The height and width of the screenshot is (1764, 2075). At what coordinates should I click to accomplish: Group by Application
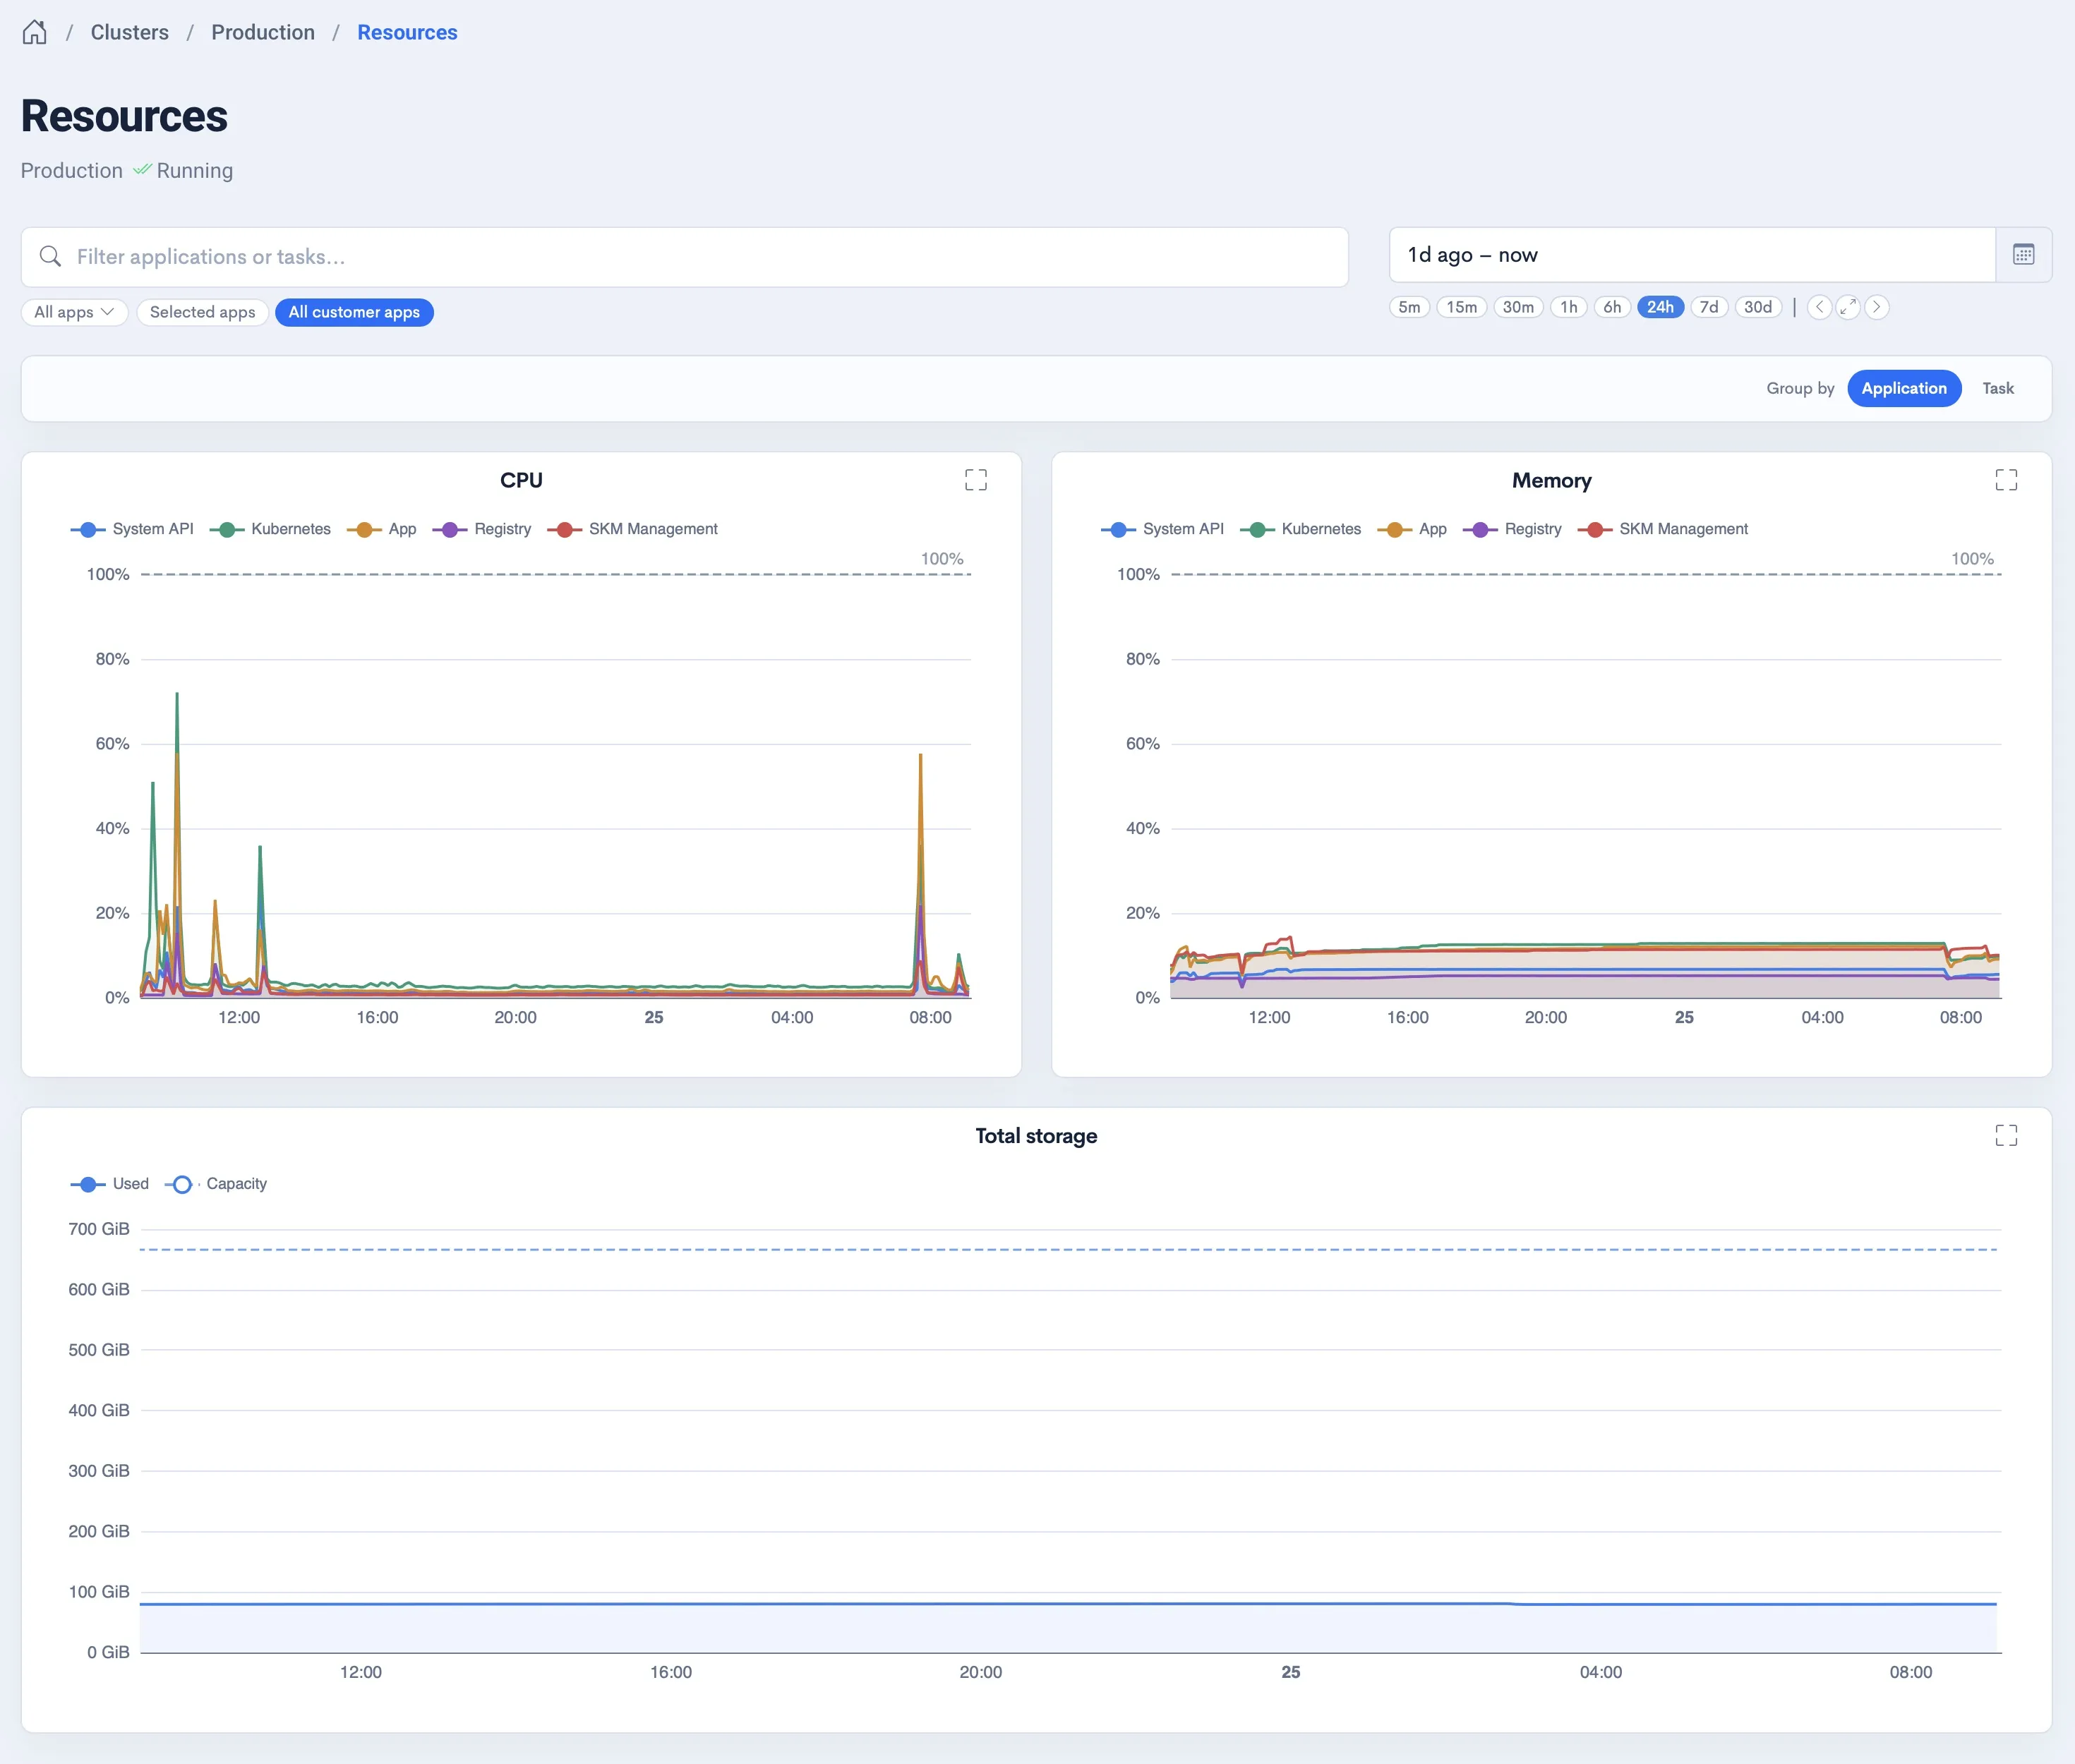(1903, 388)
